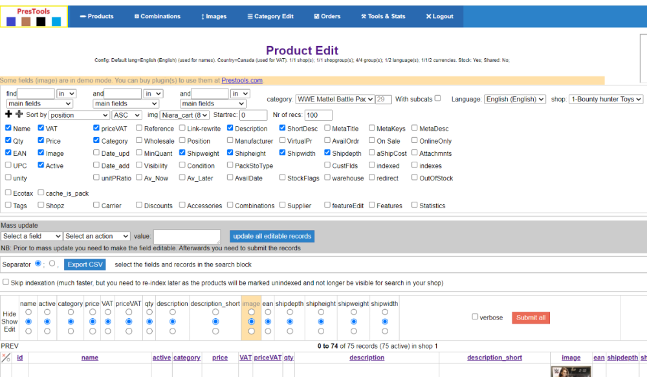Click the solid plus icon beside Sort by
Image resolution: width=647 pixels, height=377 pixels.
(8, 114)
